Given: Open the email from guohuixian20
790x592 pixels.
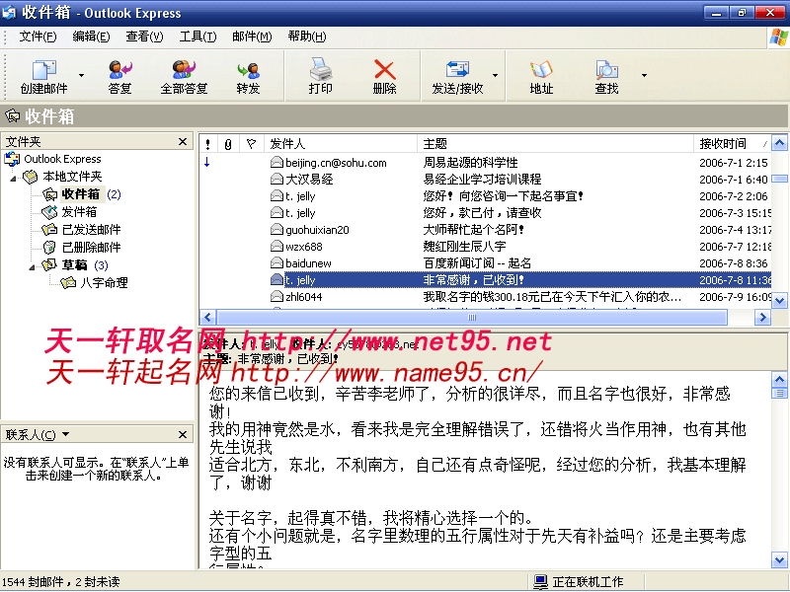Looking at the screenshot, I should click(x=316, y=230).
